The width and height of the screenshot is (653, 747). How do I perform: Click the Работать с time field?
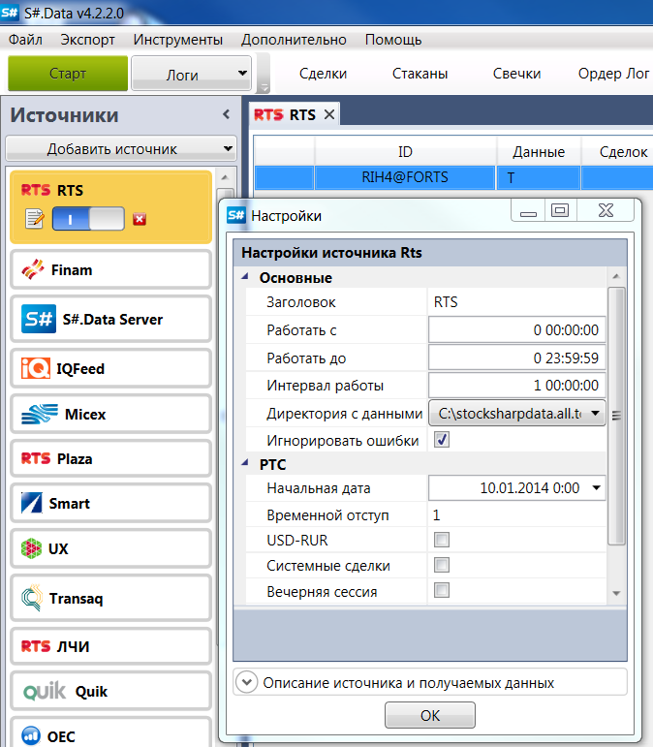click(517, 329)
